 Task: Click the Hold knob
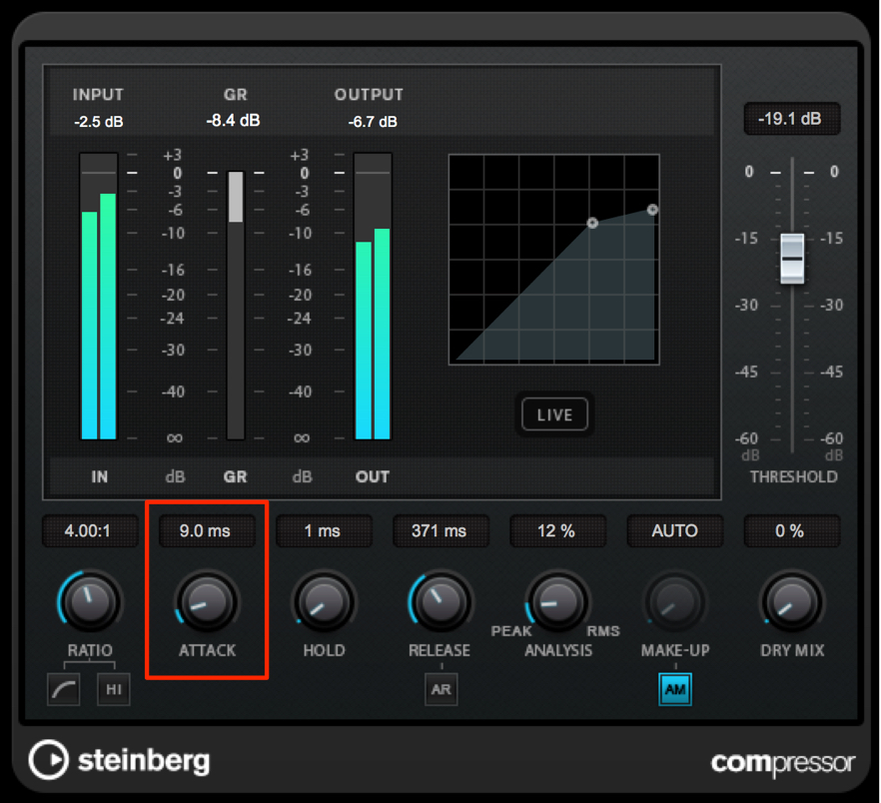pyautogui.click(x=325, y=602)
